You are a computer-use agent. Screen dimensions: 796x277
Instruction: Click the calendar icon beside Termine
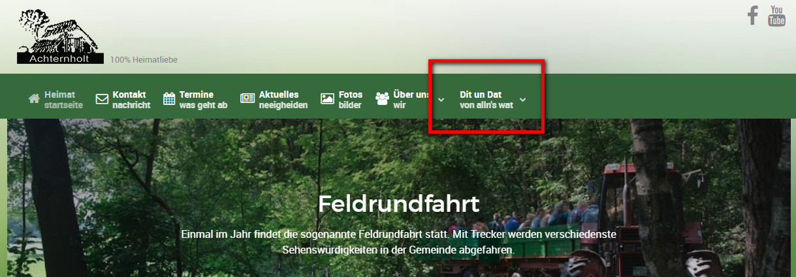click(169, 99)
